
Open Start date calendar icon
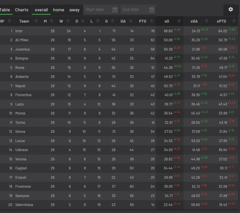[x=115, y=10]
